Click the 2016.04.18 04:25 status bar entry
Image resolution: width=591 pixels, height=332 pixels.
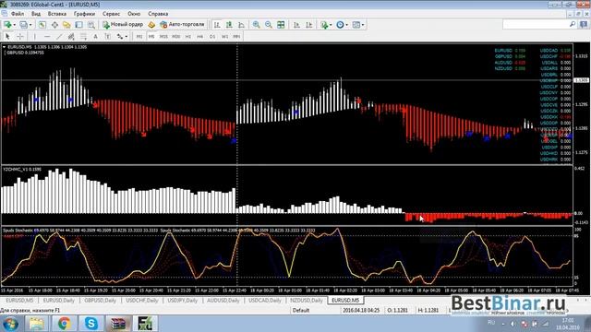361,311
